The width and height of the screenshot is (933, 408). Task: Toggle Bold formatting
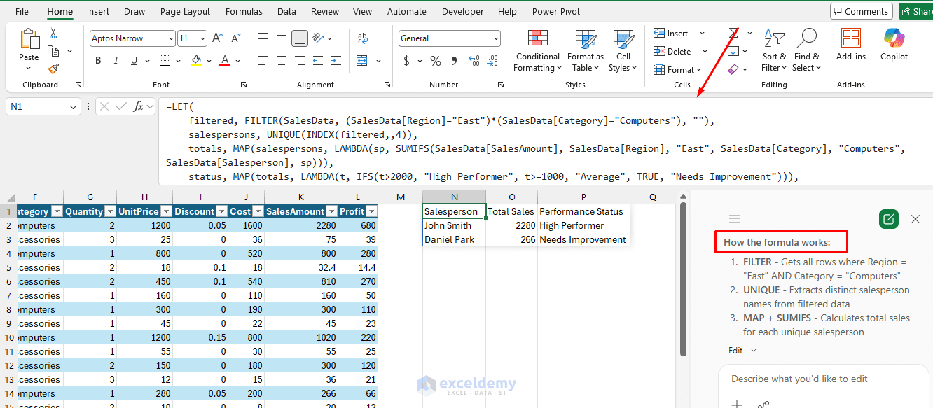(98, 61)
